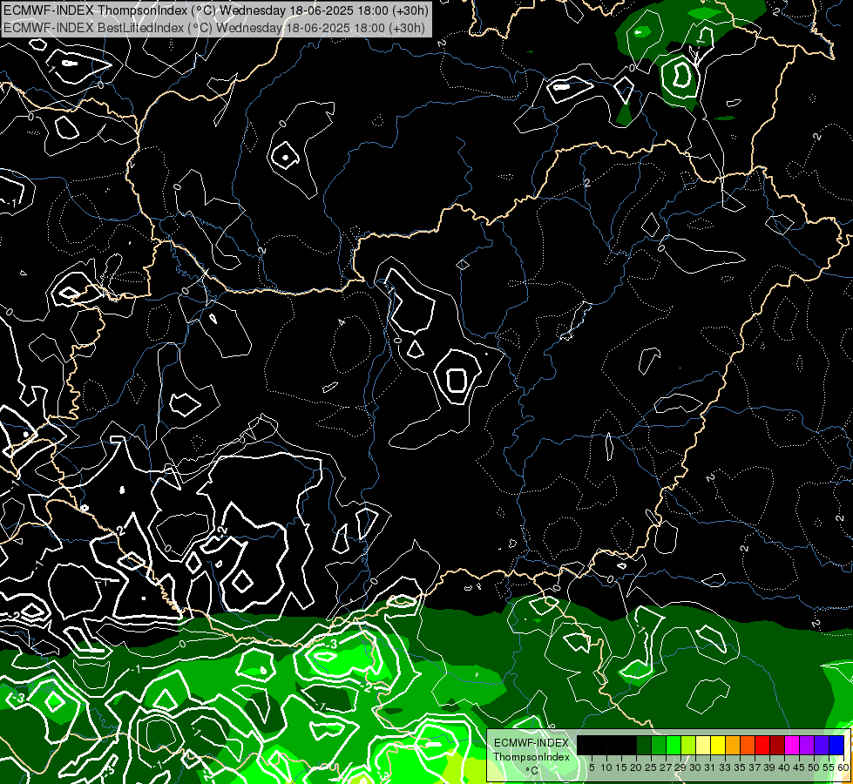Click the legend scale value 40

coord(785,767)
